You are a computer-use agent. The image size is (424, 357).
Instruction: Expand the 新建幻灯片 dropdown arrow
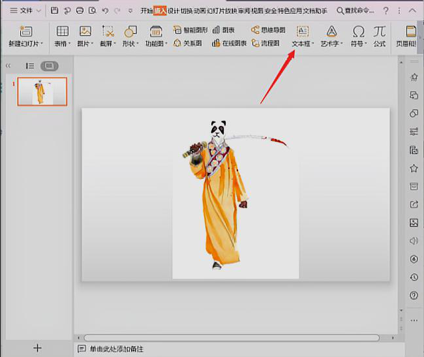coord(42,44)
